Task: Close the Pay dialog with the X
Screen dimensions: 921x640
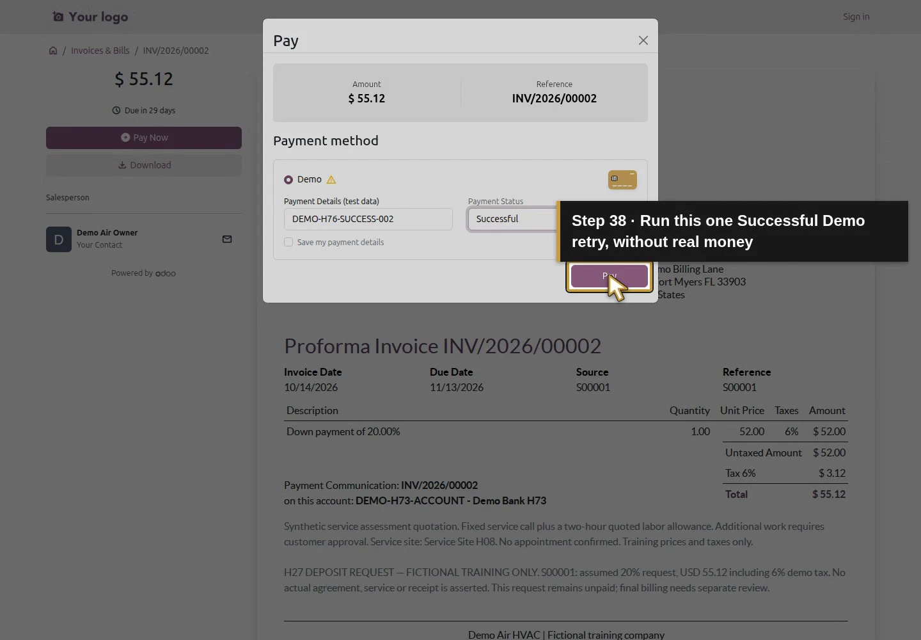Action: [643, 40]
